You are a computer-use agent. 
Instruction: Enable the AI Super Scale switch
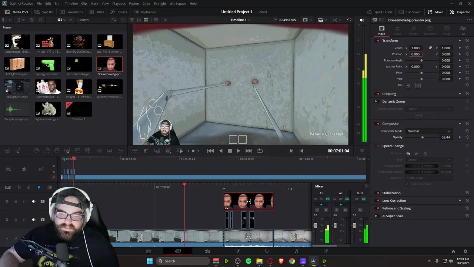click(x=378, y=216)
